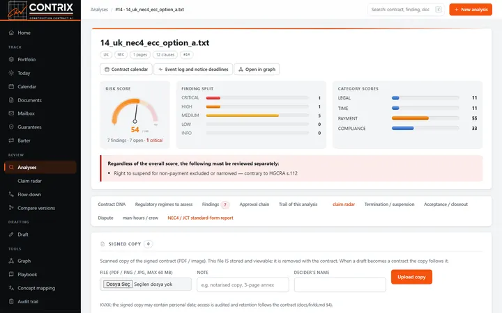Image resolution: width=502 pixels, height=313 pixels.
Task: Click the Compliance category blue bar
Action: coord(403,129)
